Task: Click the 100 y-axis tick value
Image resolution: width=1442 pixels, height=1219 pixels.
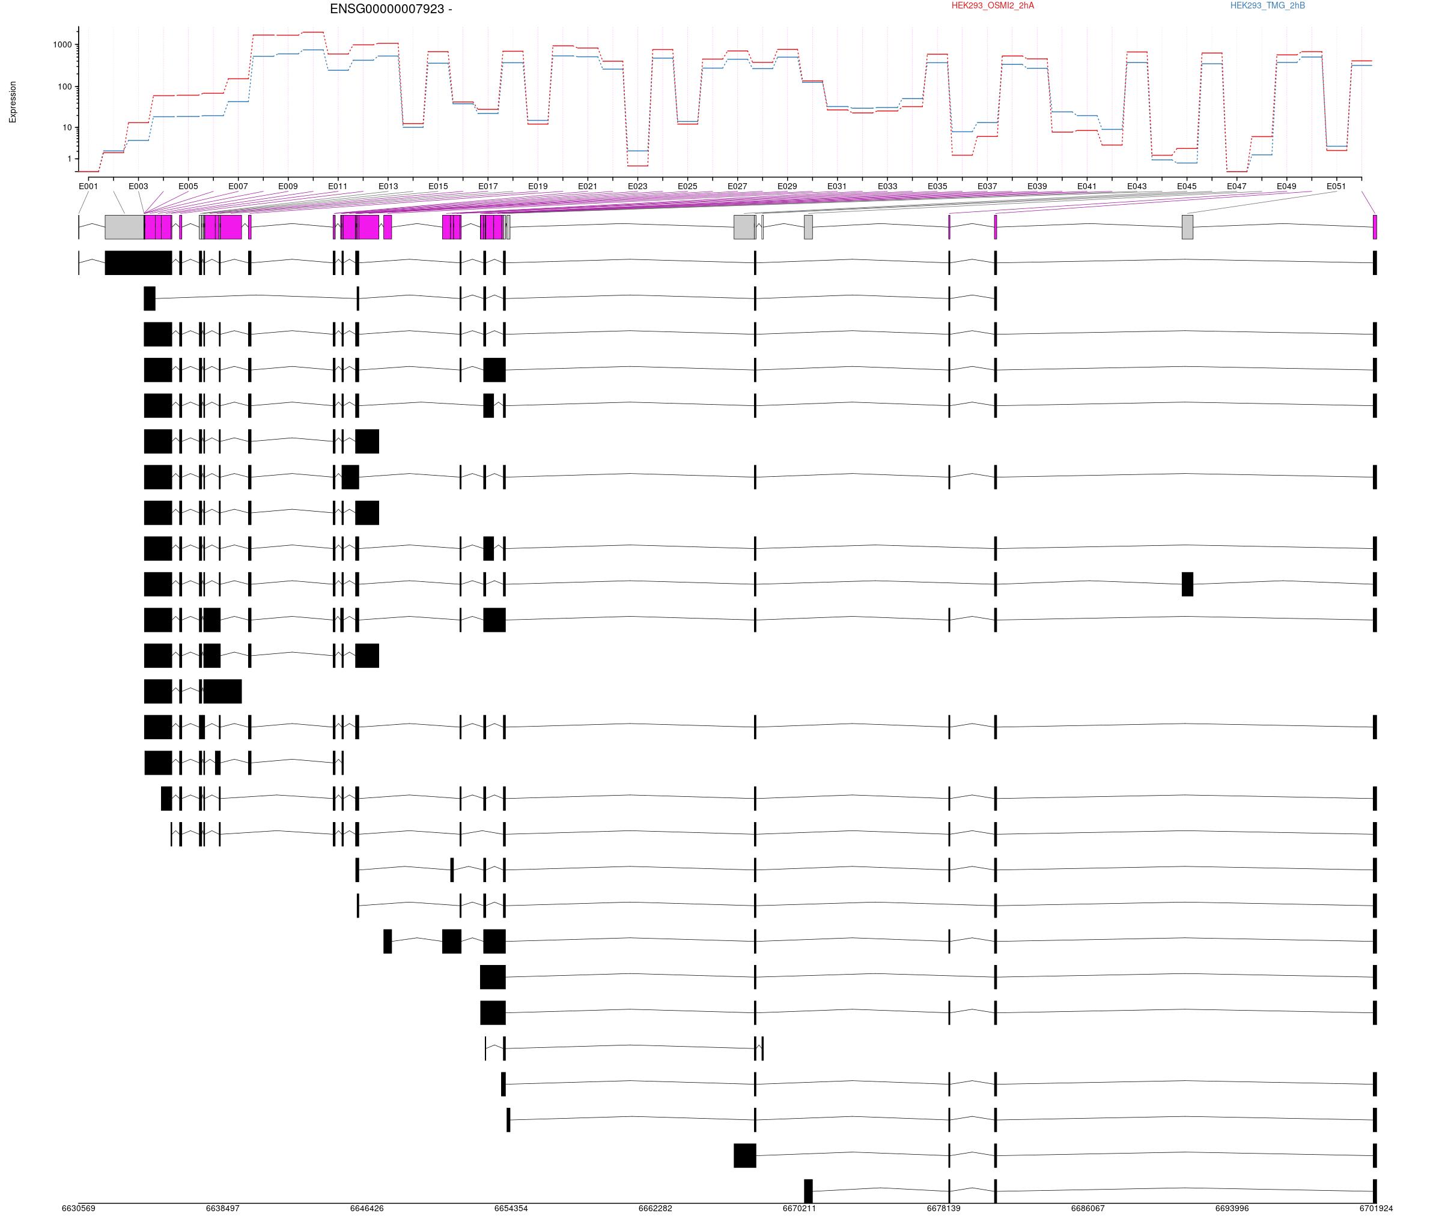Action: click(x=65, y=87)
